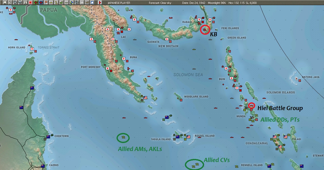Click the orange flag toolbar icon
Viewport: 324px width, 170px height.
coord(46,3)
